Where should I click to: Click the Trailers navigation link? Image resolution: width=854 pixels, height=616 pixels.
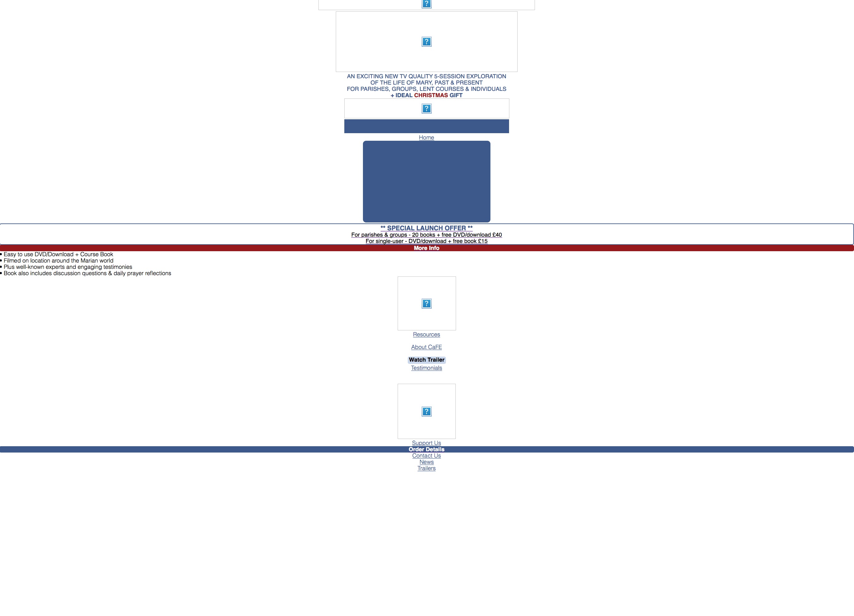click(426, 468)
